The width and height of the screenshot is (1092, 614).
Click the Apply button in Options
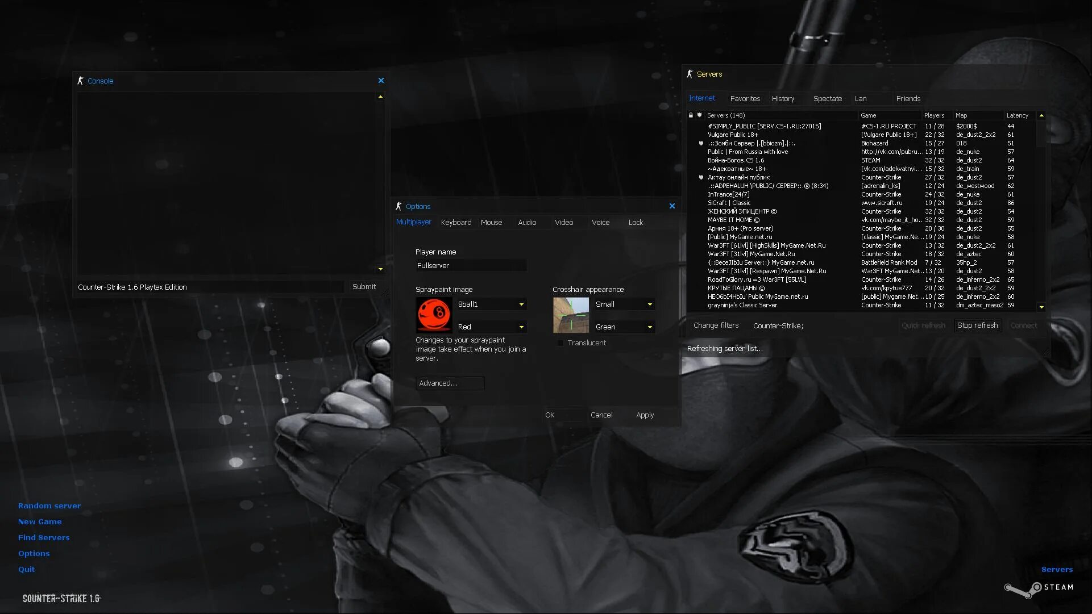coord(643,415)
